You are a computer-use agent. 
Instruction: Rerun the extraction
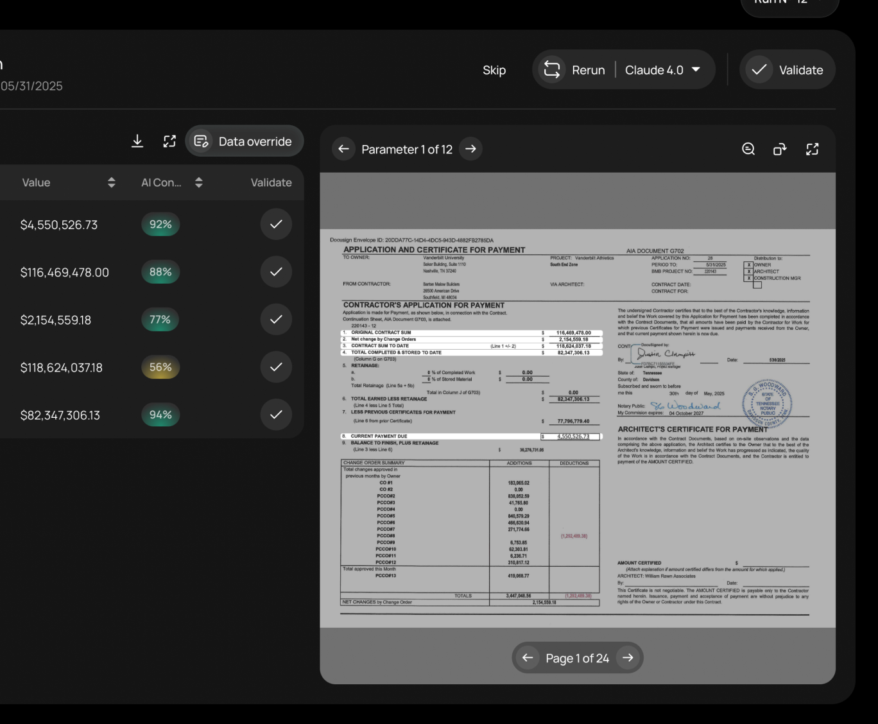574,70
